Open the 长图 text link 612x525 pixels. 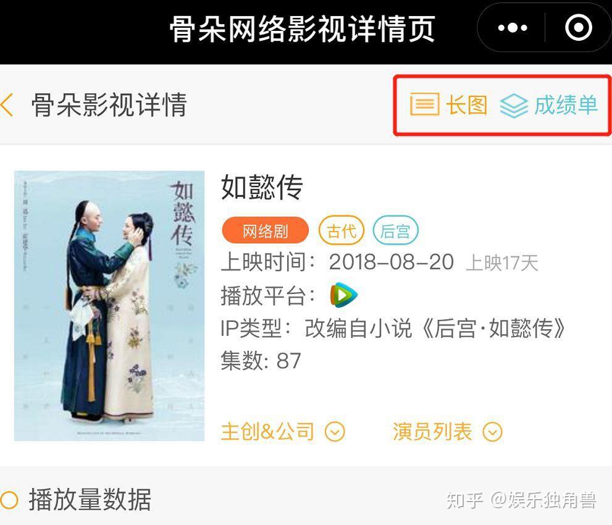[467, 104]
